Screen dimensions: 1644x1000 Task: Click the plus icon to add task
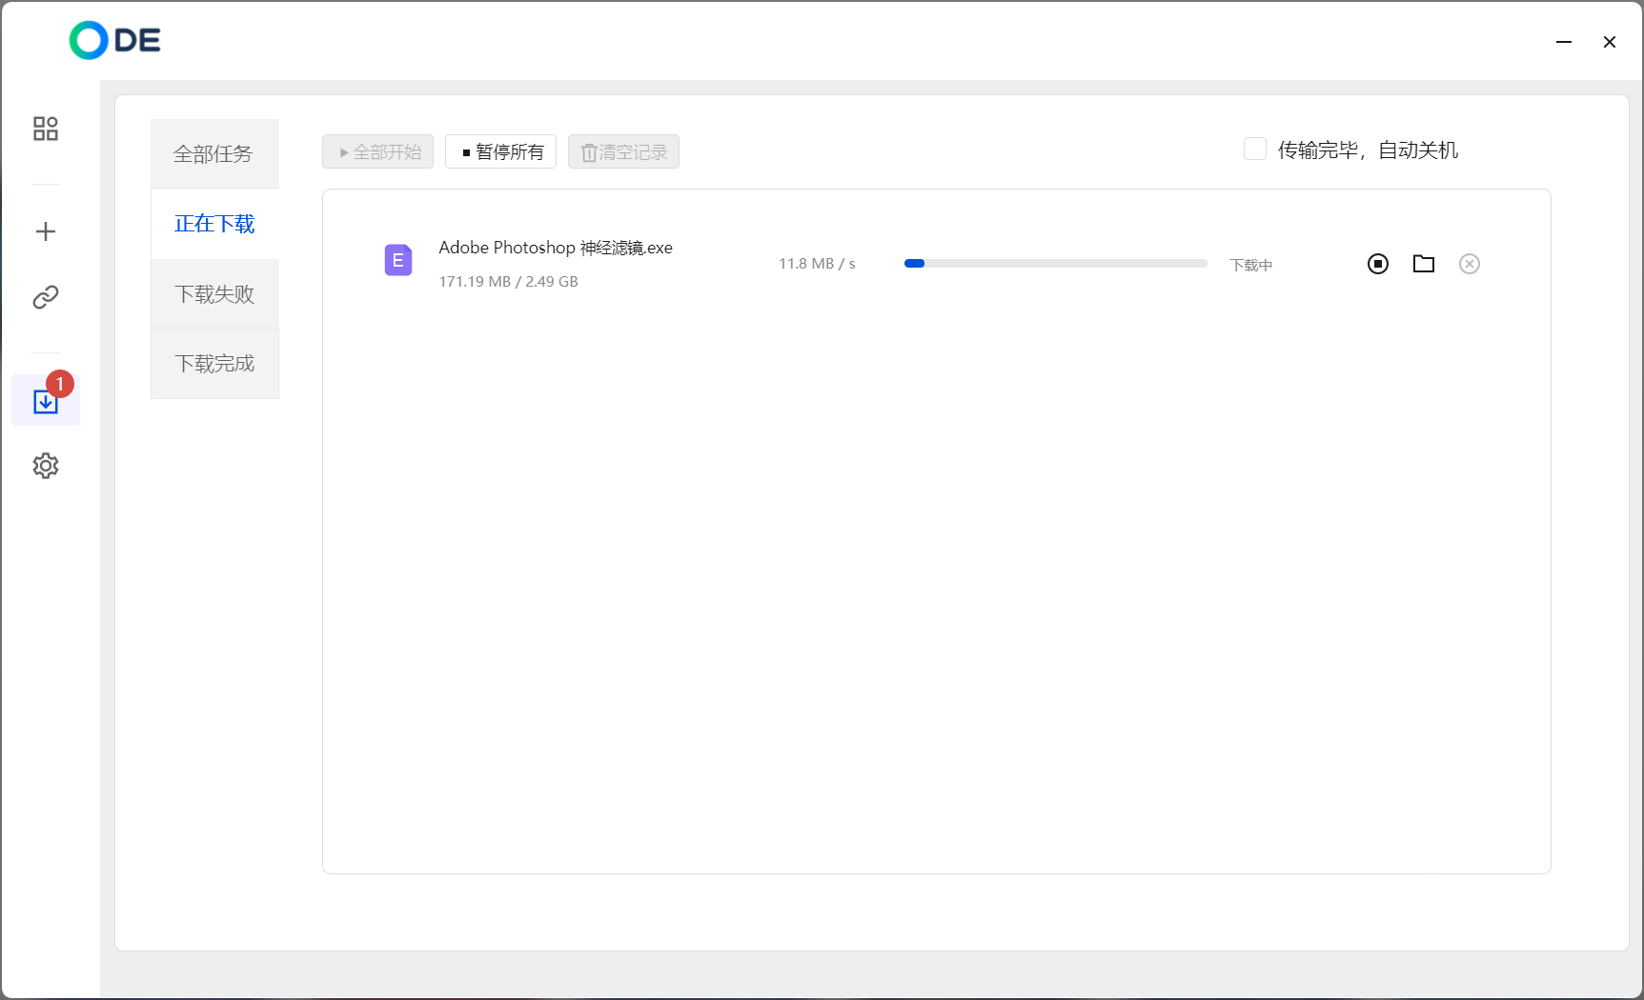click(x=46, y=231)
